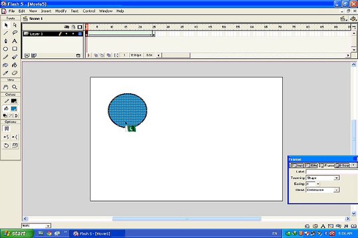Select the Eraser tool

pos(15,73)
